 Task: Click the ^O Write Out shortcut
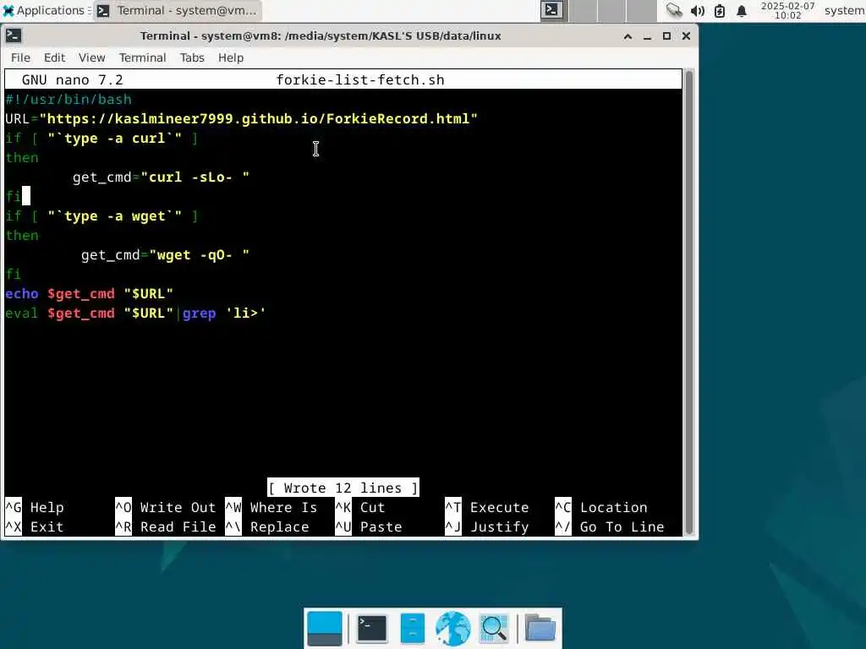[165, 507]
